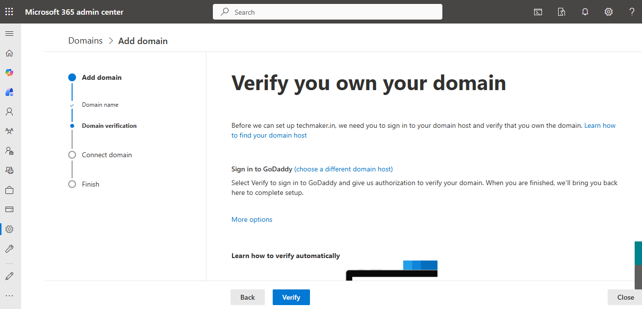This screenshot has width=642, height=309.
Task: Open Setup wrench icon in sidebar
Action: pos(9,249)
